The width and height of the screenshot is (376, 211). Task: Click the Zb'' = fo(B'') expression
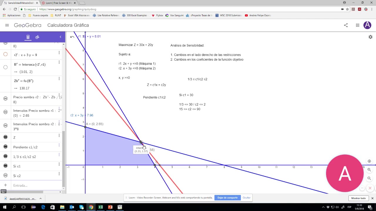click(x=23, y=81)
